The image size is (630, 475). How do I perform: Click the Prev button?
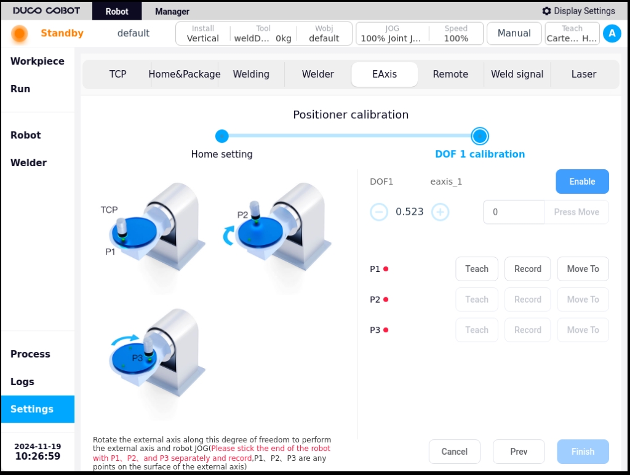[x=519, y=452]
